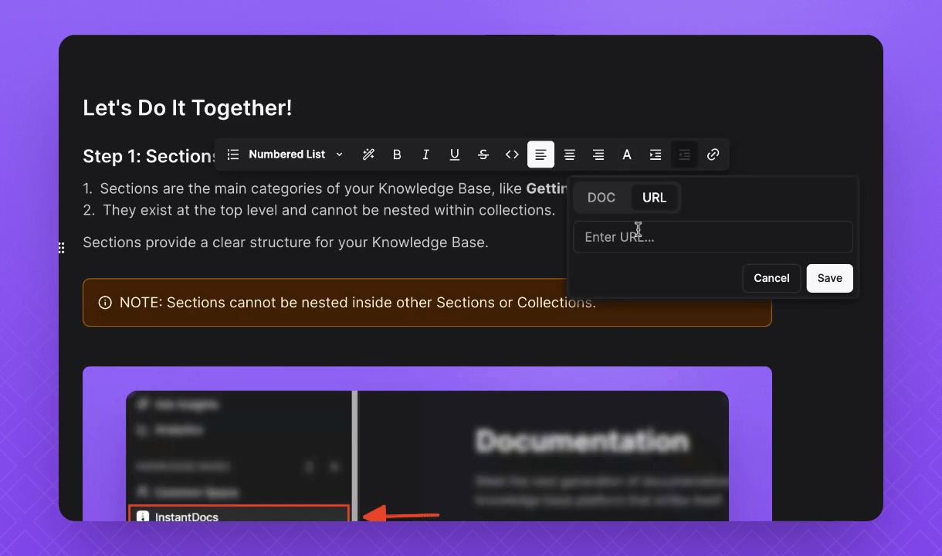Open the Numbered List block type dropdown
This screenshot has height=556, width=942.
click(286, 154)
